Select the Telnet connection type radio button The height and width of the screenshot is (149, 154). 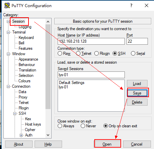[x=78, y=54]
